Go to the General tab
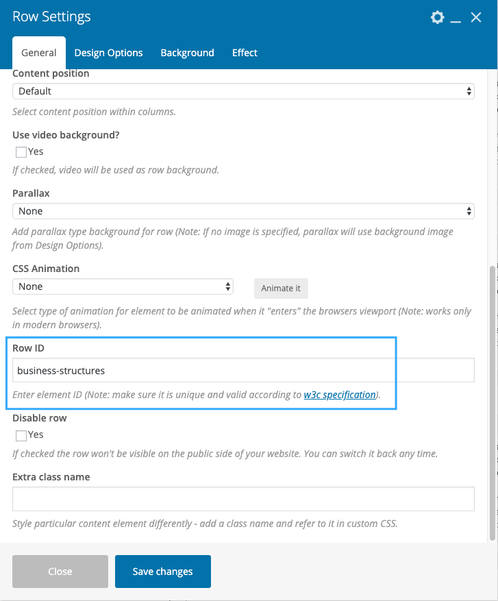498x601 pixels. coord(38,53)
